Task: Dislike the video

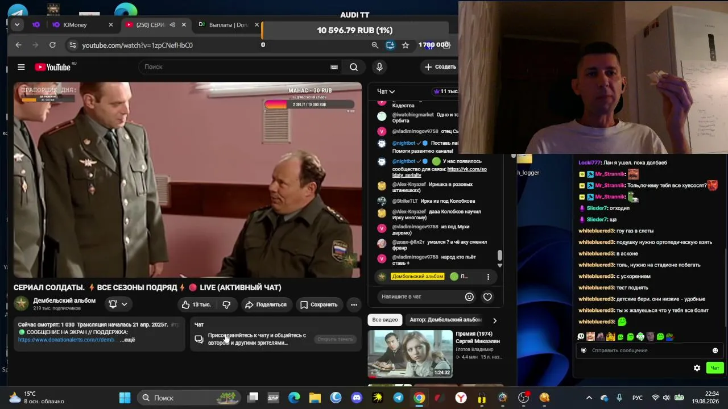Action: [226, 304]
